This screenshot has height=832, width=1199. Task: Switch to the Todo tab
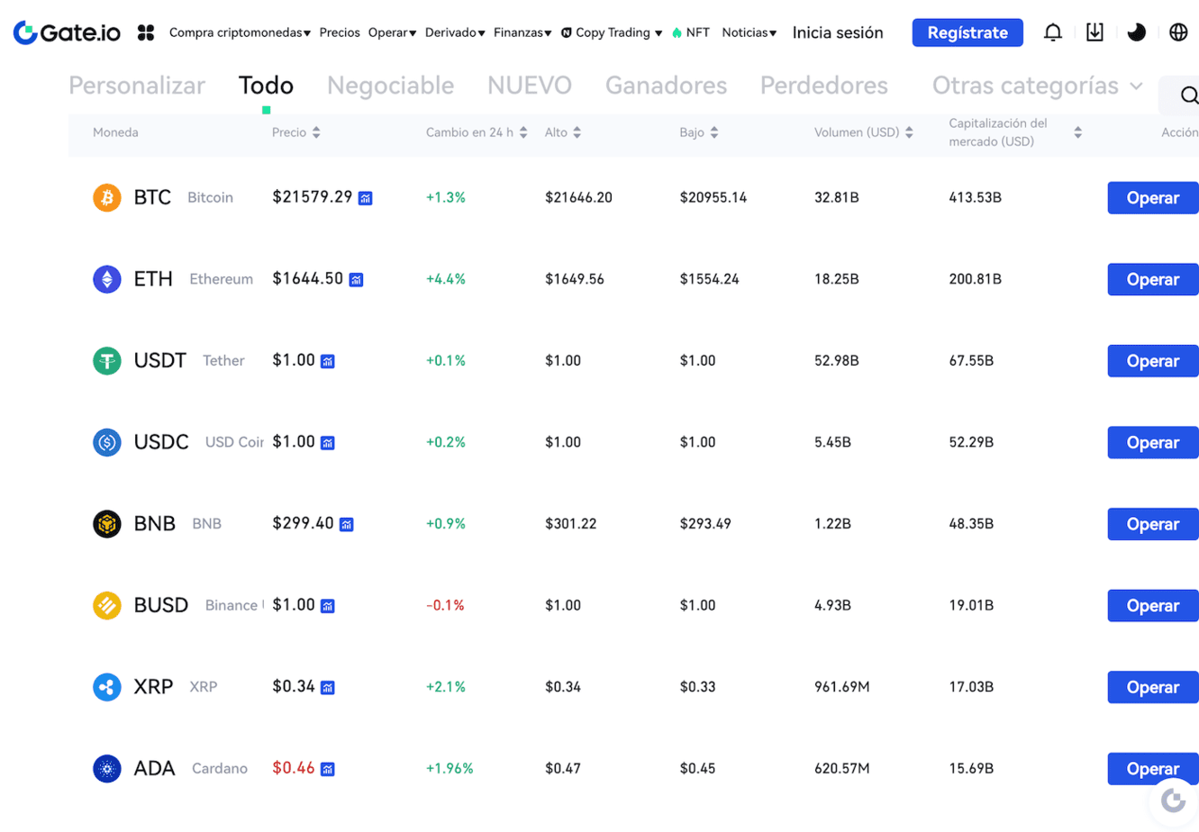tap(266, 86)
